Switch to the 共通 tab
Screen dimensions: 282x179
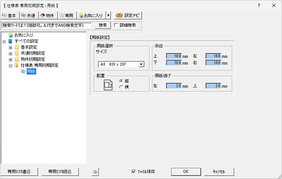[29, 15]
